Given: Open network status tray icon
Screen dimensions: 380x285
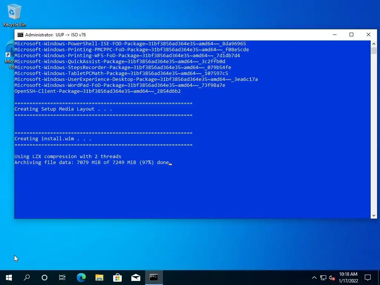Looking at the screenshot, I should [x=323, y=278].
